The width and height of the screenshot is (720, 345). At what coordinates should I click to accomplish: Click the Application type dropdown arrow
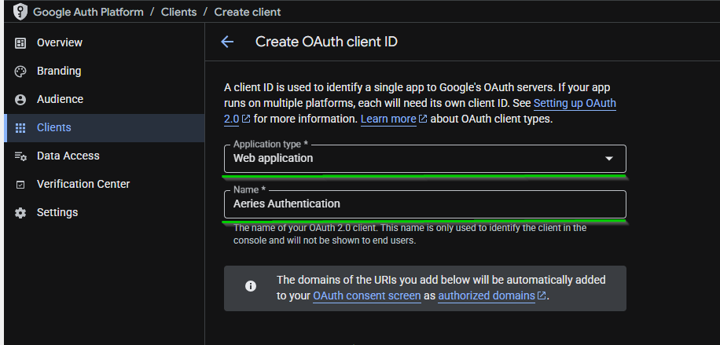click(x=609, y=159)
